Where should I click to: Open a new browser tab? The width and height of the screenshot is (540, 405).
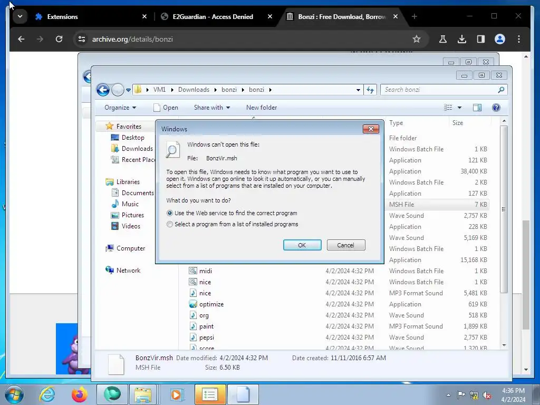point(414,16)
